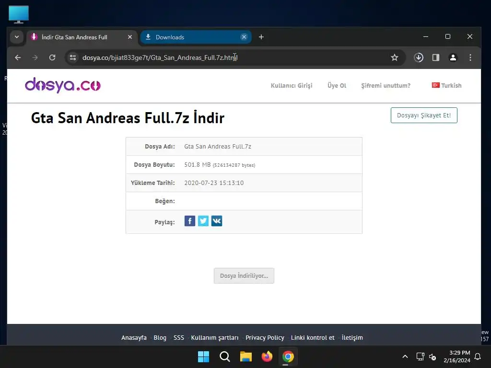This screenshot has width=491, height=368.
Task: Open Kullanım şartları footer link
Action: (215, 338)
